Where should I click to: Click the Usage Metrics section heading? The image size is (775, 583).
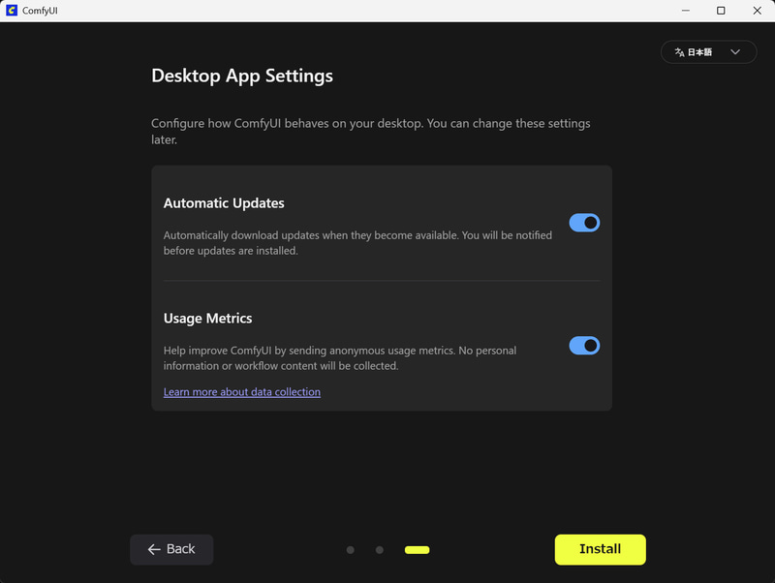click(207, 318)
